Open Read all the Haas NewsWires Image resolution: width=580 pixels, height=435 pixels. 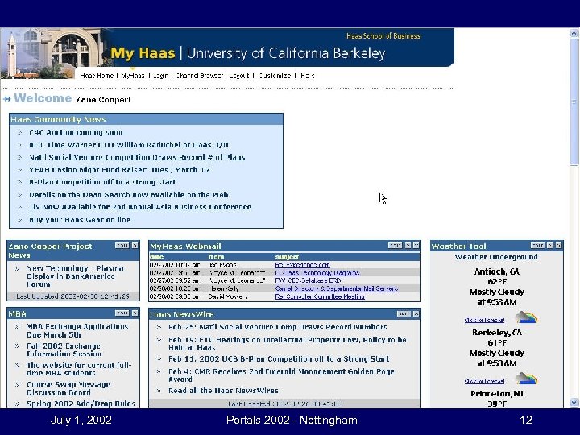223,391
